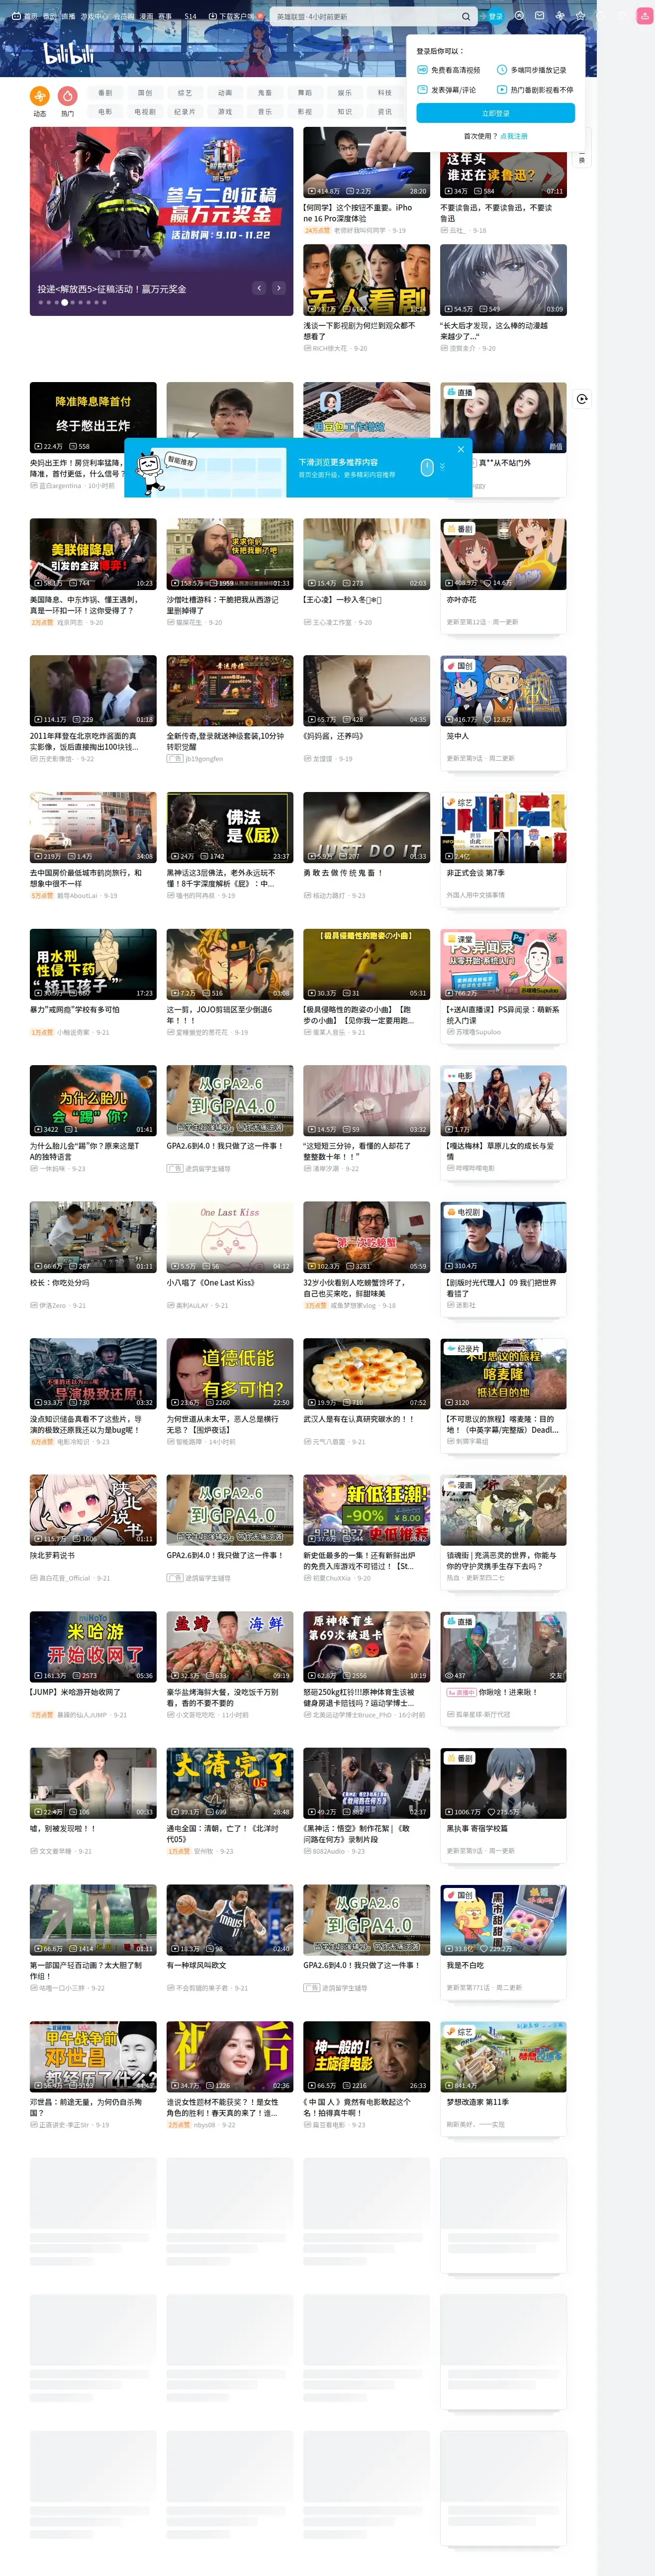The image size is (655, 2576).
Task: Open the 佛法是《屁》 video thumbnail
Action: pyautogui.click(x=230, y=827)
